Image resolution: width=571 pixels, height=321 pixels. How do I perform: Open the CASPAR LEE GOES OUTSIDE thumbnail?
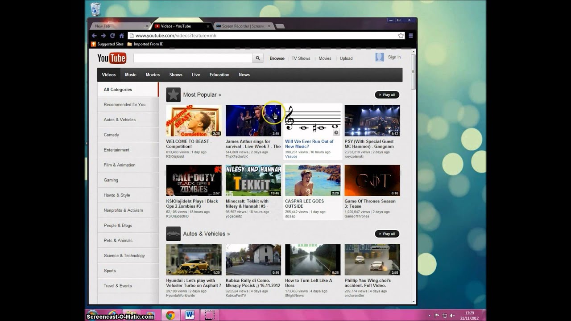pos(313,181)
